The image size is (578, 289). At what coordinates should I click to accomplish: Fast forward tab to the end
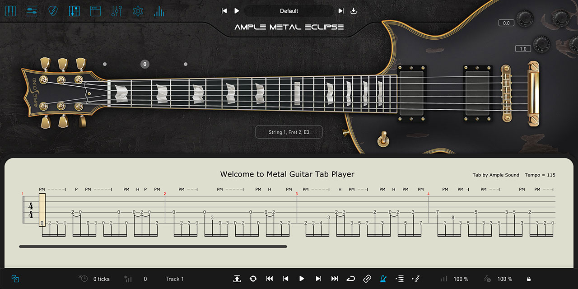pyautogui.click(x=335, y=279)
